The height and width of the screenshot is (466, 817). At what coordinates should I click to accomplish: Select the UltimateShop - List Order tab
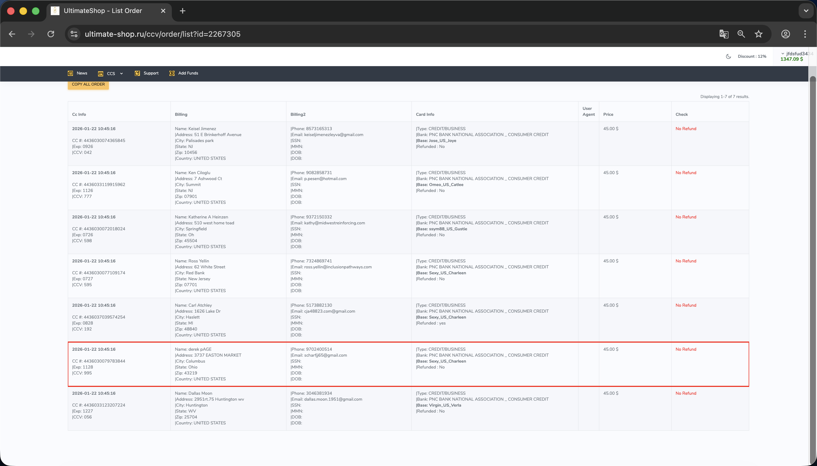(x=102, y=11)
